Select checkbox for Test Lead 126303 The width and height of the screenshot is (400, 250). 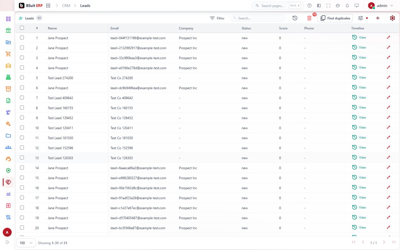pos(22,157)
